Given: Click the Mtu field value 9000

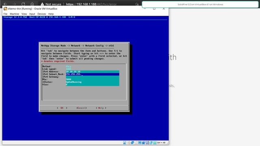Looking at the screenshot, I should tap(69, 79).
